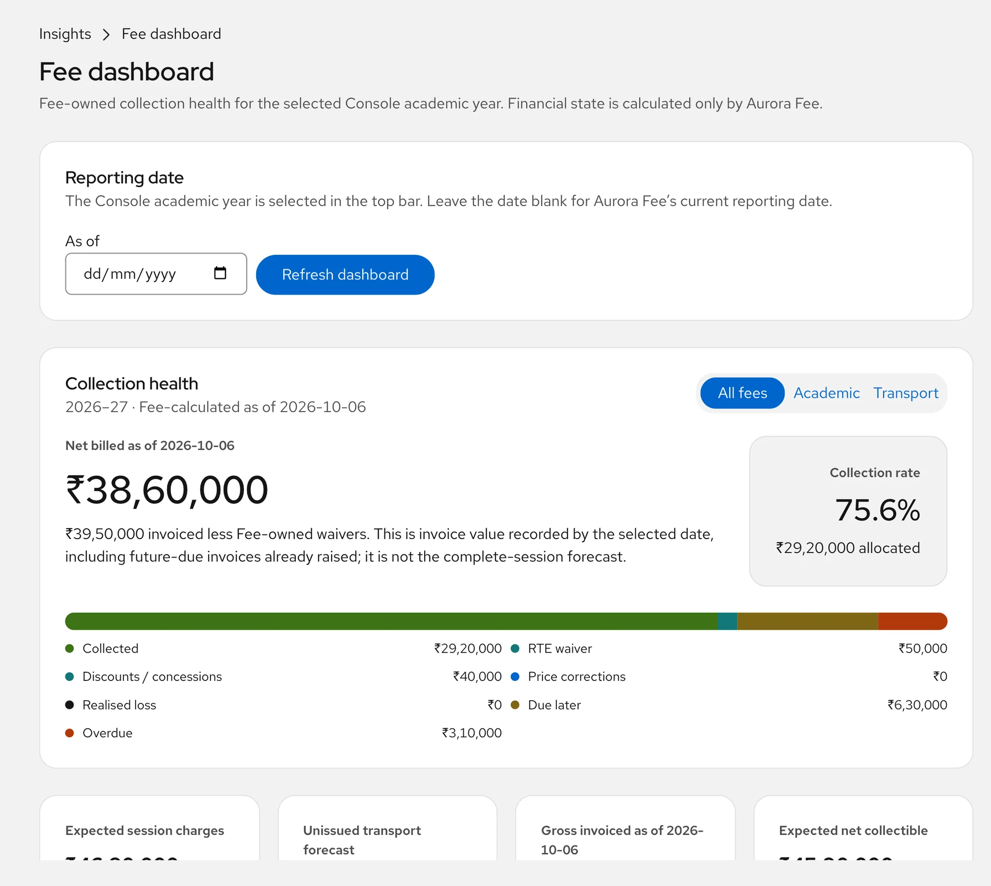The height and width of the screenshot is (886, 991).
Task: Click the ₹40,000 discounts amount
Action: tap(477, 676)
